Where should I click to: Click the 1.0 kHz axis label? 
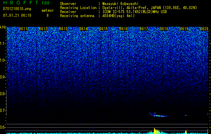coord(3,60)
